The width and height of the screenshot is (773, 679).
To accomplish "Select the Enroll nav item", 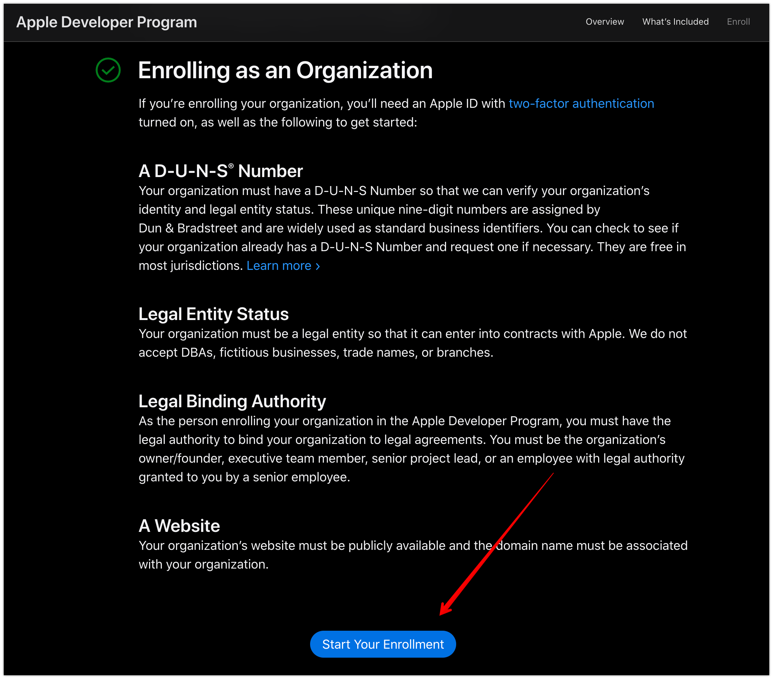I will (738, 22).
